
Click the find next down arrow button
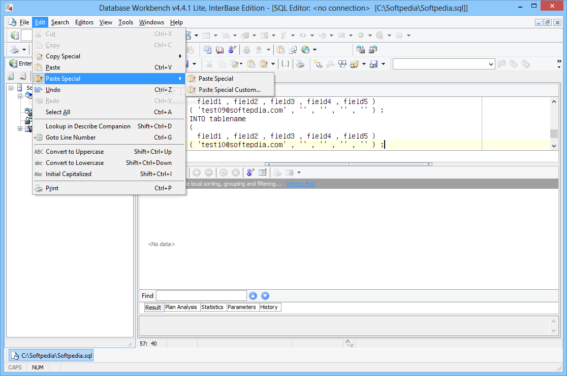coord(265,296)
